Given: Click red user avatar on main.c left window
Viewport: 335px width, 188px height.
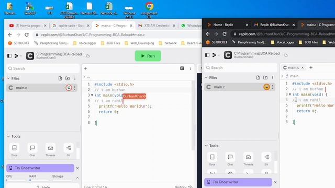Looking at the screenshot, I should pos(69,88).
